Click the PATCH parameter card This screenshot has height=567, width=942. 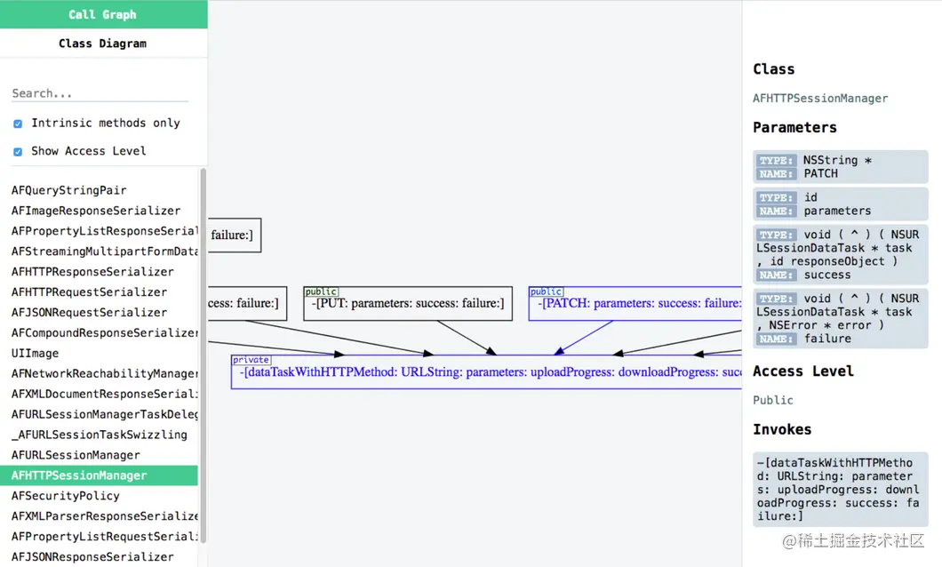click(840, 166)
